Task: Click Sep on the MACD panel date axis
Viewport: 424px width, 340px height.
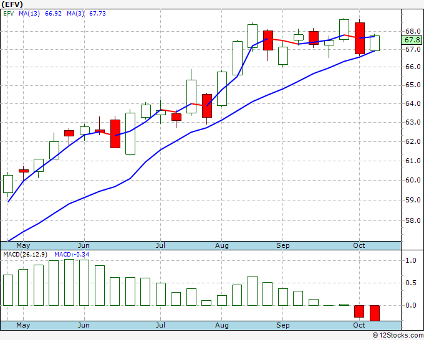Action: (283, 326)
